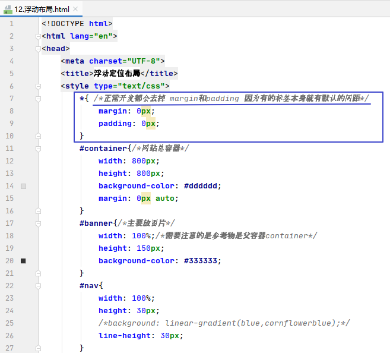Click the #nav selector
The image size is (390, 353).
(89, 286)
